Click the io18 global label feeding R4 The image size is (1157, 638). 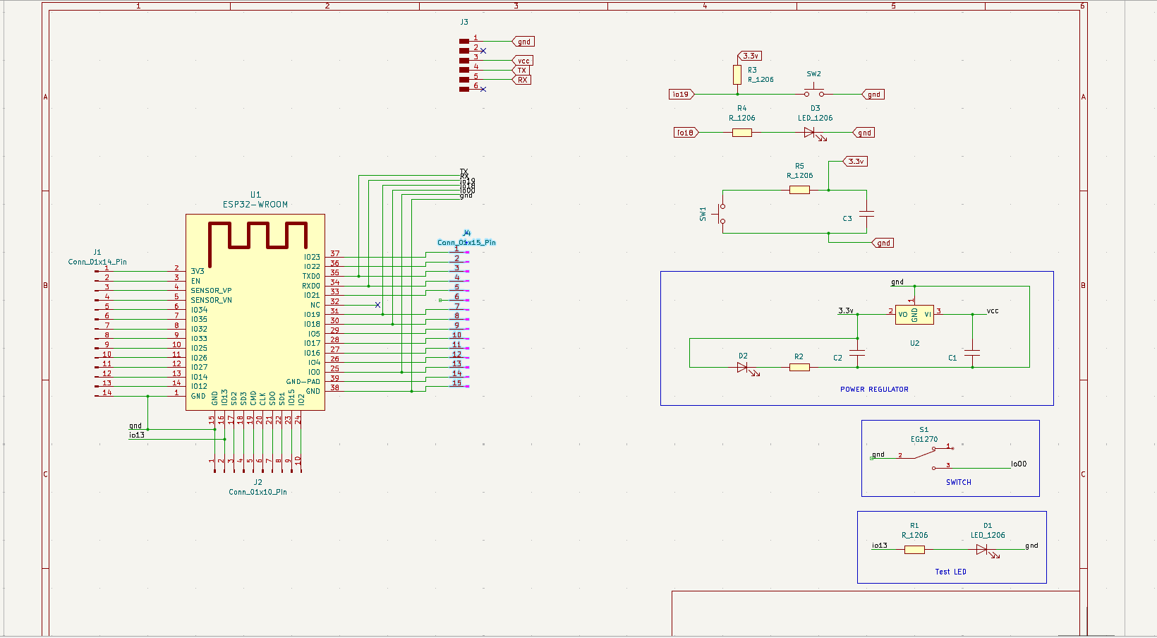(686, 133)
